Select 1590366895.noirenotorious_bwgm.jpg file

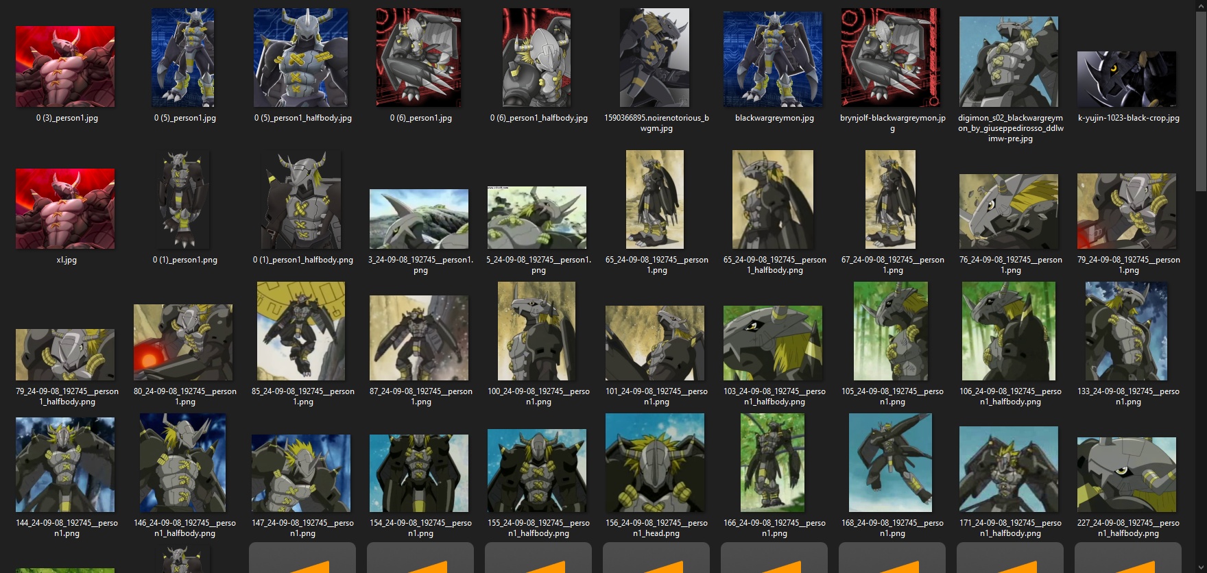pyautogui.click(x=655, y=58)
